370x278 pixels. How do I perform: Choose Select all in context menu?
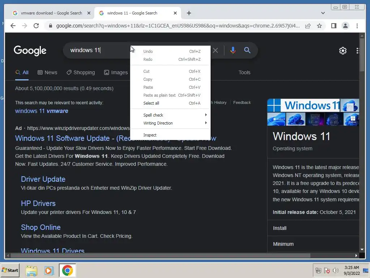click(171, 103)
